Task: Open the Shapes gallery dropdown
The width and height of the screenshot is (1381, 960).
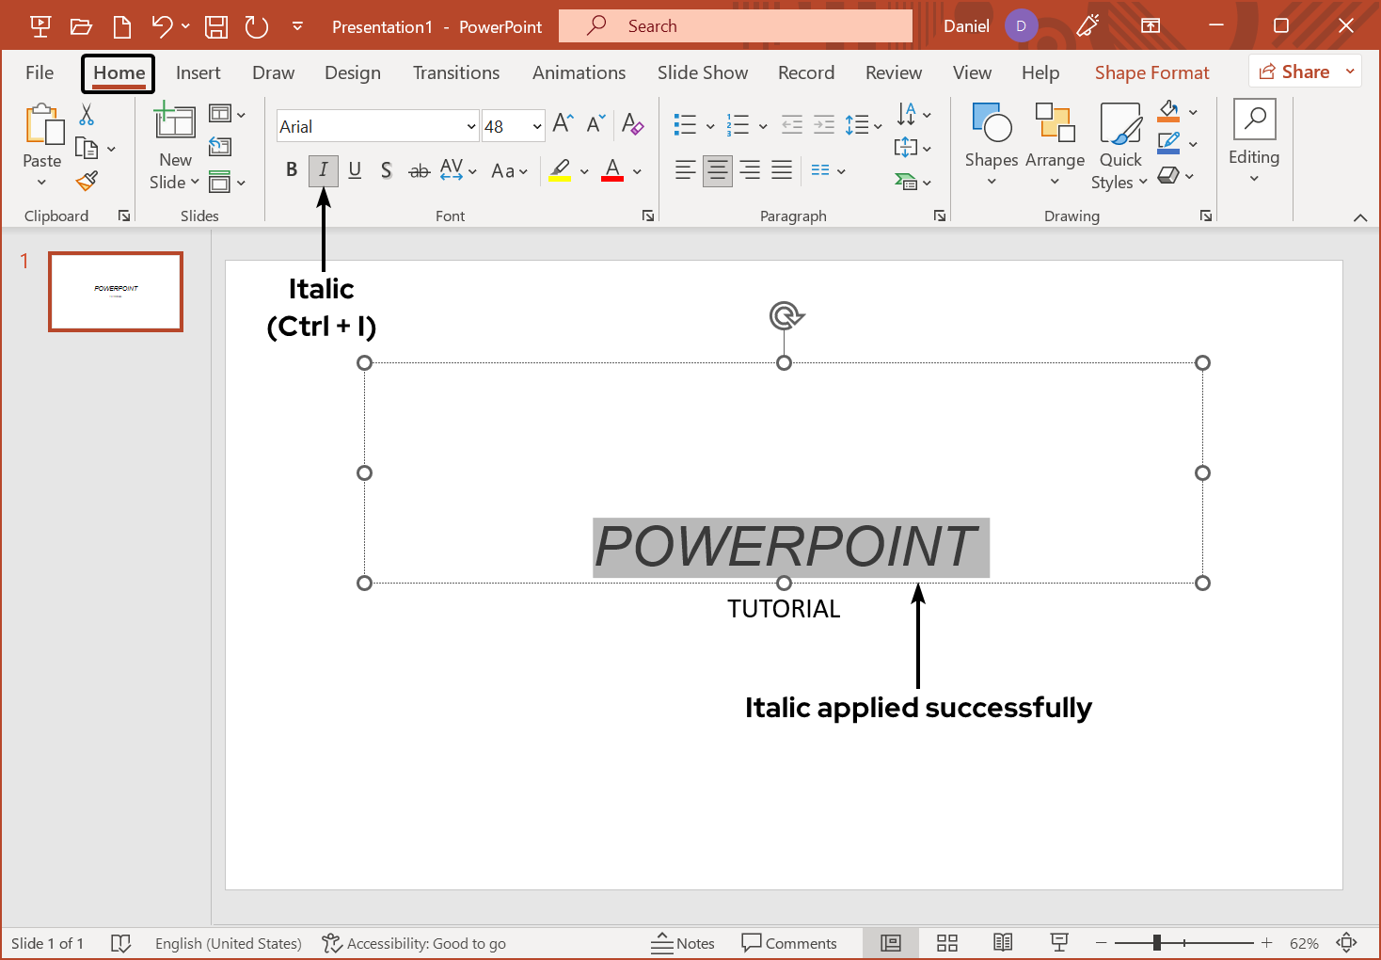Action: point(992,146)
